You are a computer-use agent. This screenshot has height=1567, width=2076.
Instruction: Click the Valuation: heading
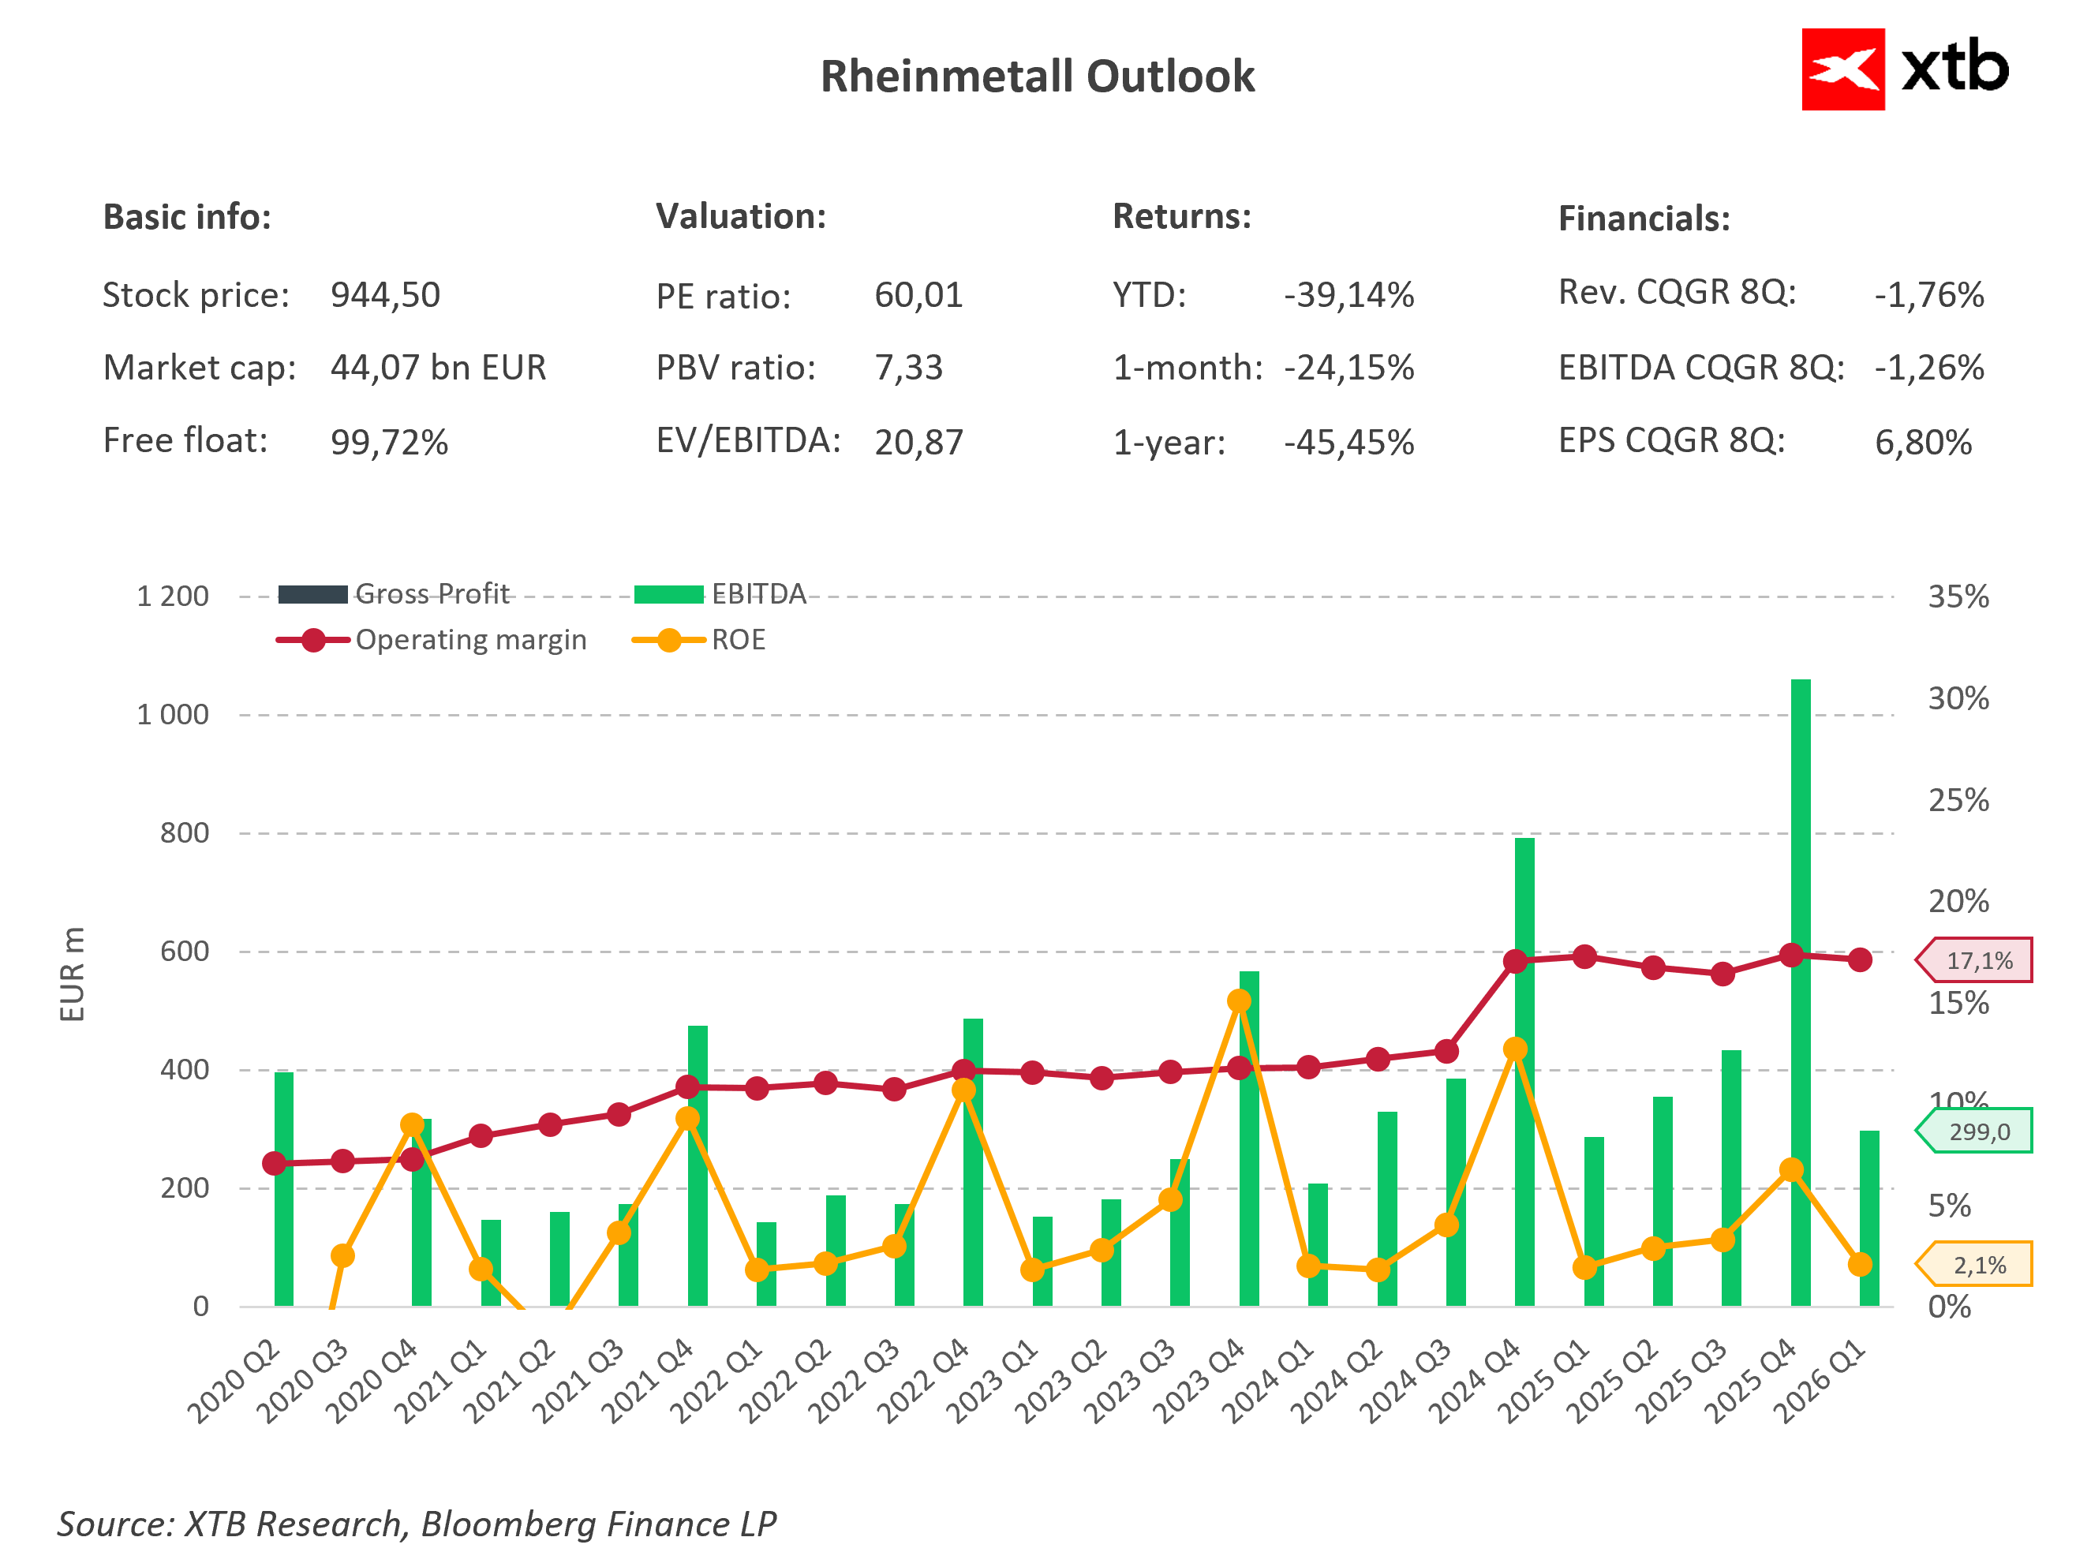click(x=740, y=217)
